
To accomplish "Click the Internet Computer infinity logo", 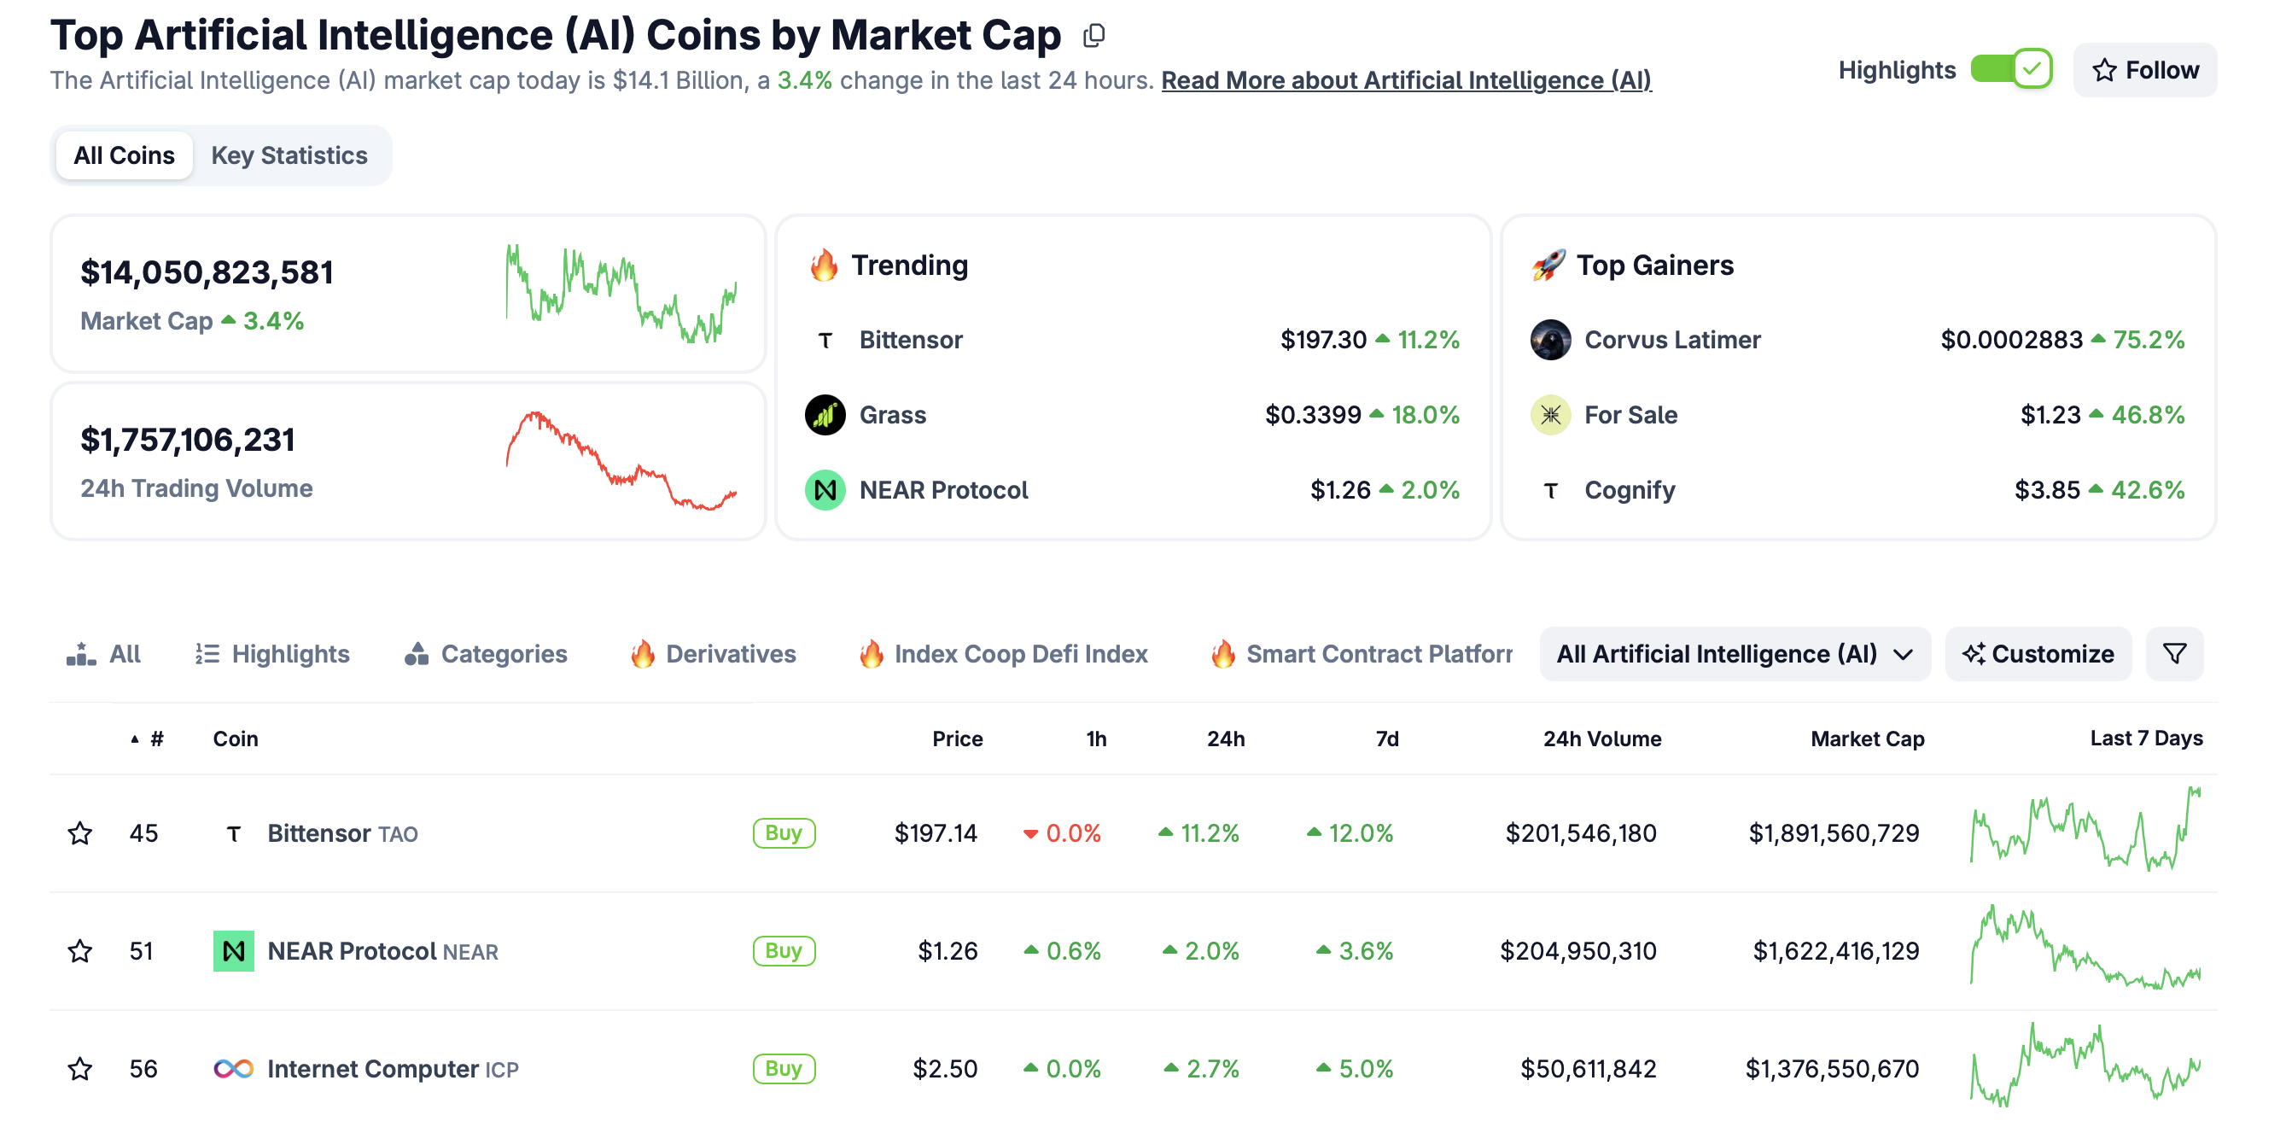I will (233, 1068).
